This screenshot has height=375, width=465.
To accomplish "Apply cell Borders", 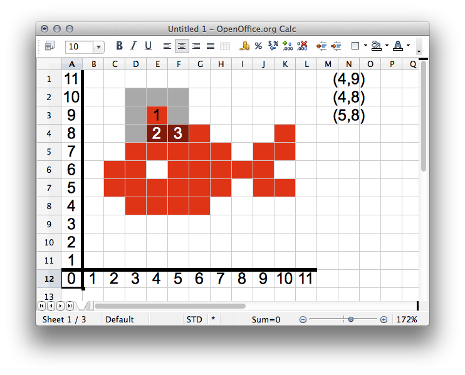I will (355, 46).
